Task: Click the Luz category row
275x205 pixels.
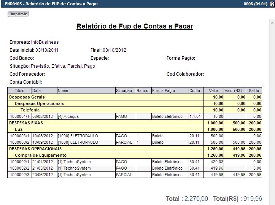Action: (x=19, y=129)
